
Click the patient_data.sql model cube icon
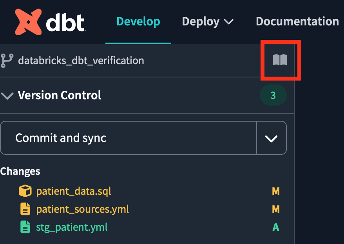tap(25, 191)
